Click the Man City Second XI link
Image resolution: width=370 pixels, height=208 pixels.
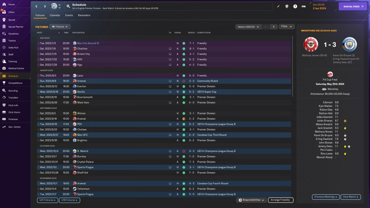pos(88,43)
